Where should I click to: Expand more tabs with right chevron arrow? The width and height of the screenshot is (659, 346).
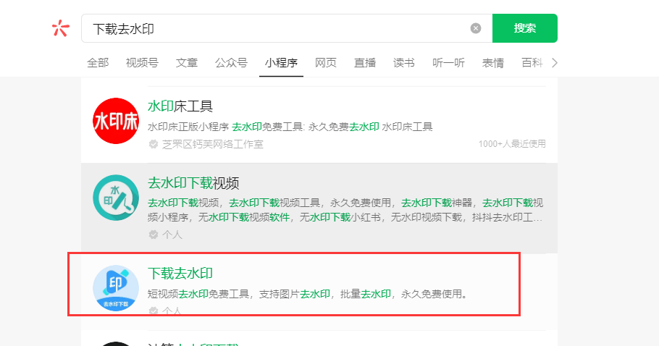[554, 63]
